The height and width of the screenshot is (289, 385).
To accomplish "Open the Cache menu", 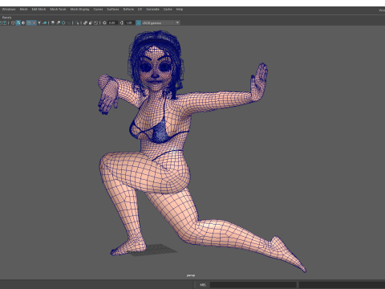I will (x=168, y=10).
